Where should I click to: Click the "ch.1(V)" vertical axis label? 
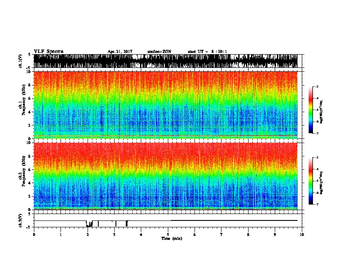(20, 61)
